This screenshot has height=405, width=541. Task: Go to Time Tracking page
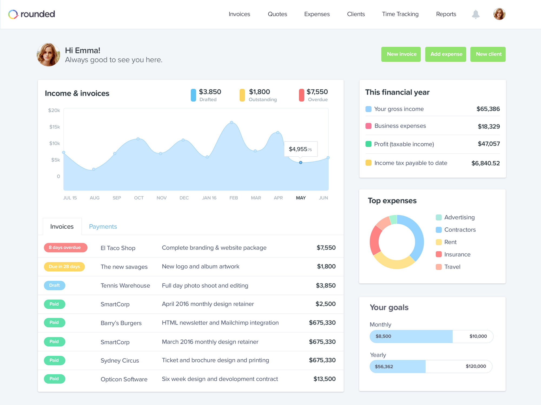coord(400,14)
